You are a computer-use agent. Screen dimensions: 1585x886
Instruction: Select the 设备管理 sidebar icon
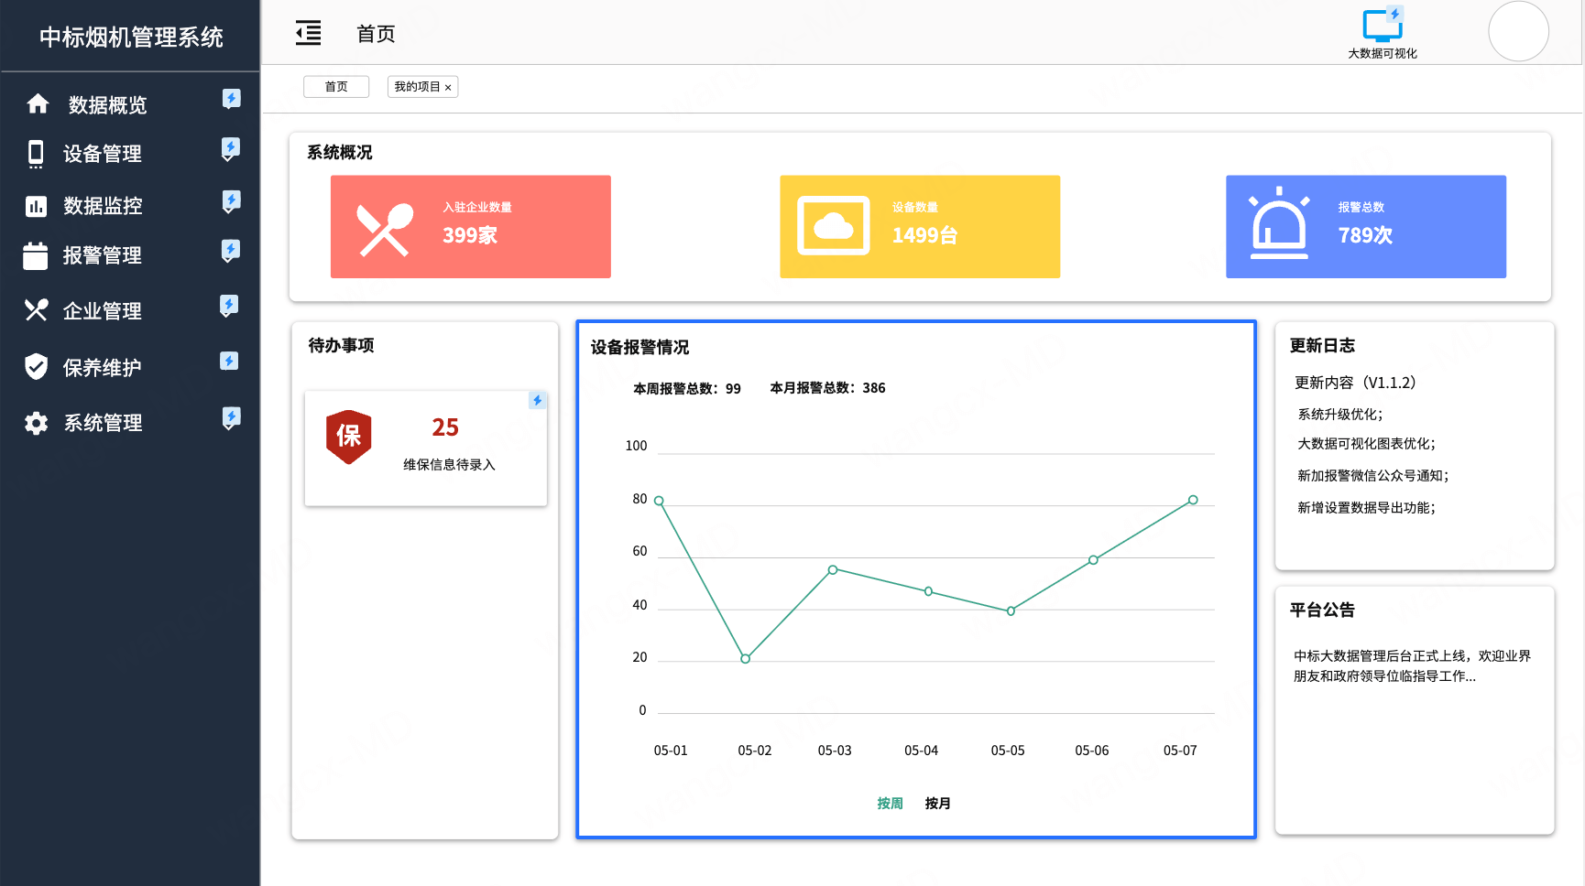(x=35, y=153)
